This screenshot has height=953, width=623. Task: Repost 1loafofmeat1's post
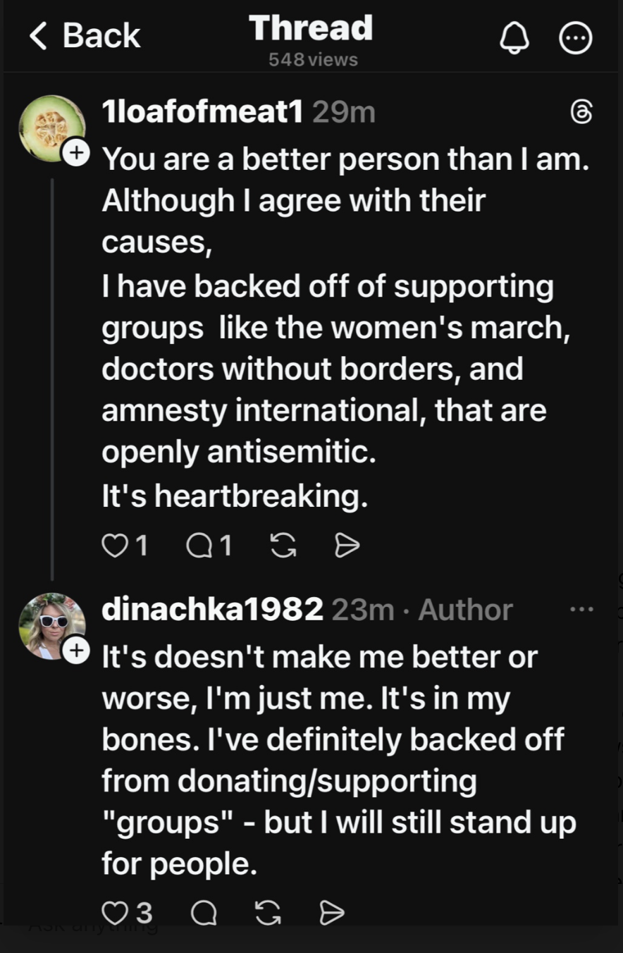(x=283, y=545)
